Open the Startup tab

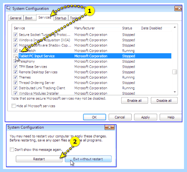pyautogui.click(x=60, y=18)
